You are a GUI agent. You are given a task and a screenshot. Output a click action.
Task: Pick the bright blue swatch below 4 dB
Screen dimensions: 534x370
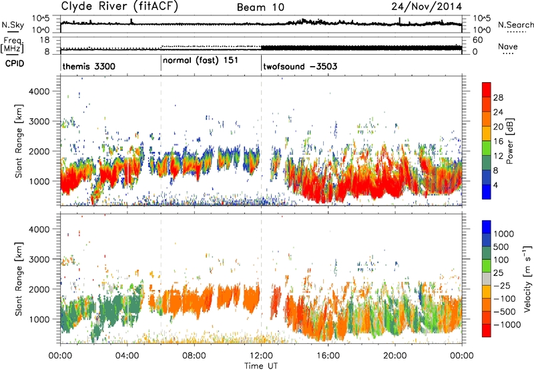[487, 192]
